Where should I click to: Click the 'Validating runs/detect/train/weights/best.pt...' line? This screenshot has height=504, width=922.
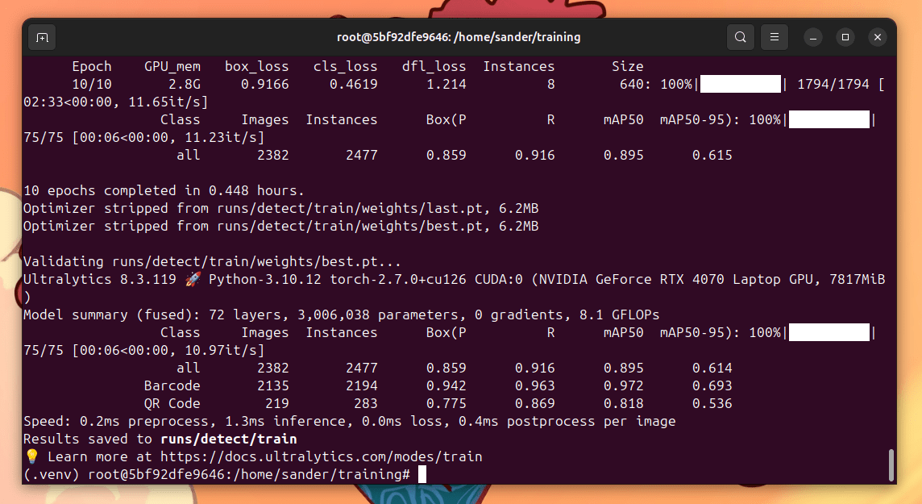pos(212,262)
